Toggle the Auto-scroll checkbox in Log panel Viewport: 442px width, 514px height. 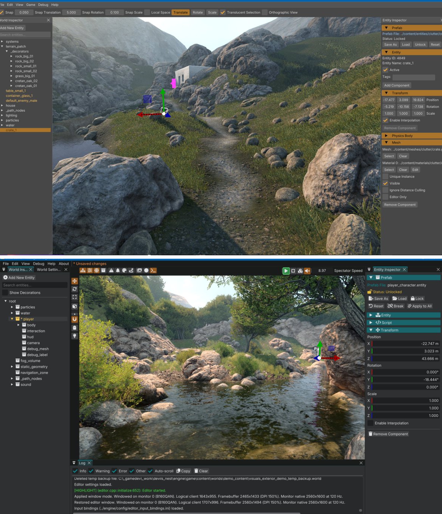(x=150, y=471)
